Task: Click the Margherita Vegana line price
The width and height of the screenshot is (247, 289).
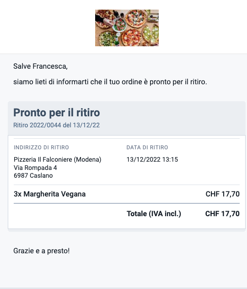Action: click(x=222, y=194)
